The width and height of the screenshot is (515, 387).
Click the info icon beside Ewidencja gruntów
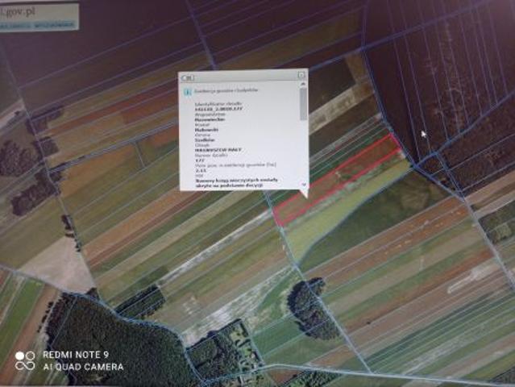[x=188, y=92]
